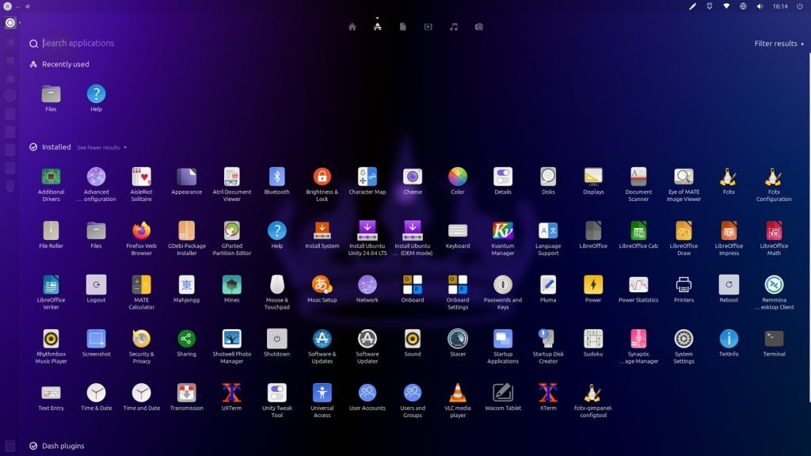
Task: Click inside the Search applications field
Action: click(x=119, y=44)
